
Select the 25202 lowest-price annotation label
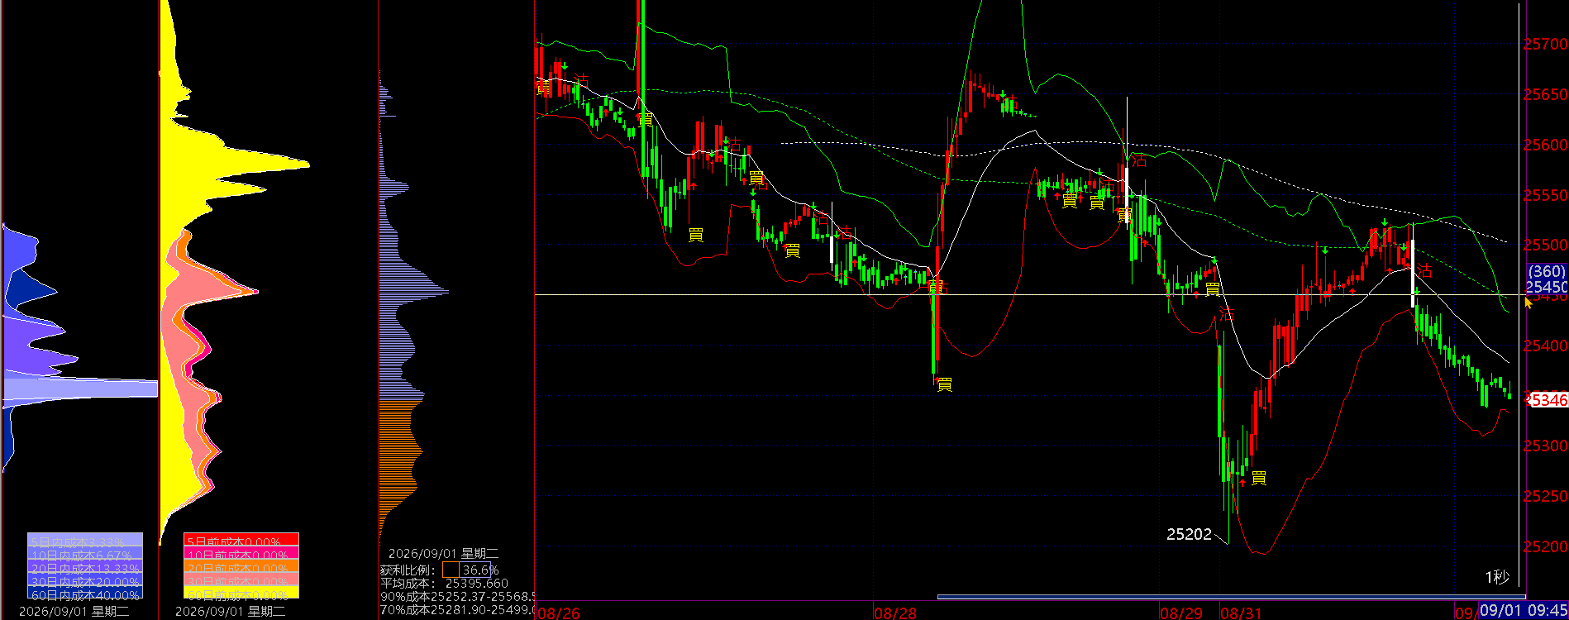pyautogui.click(x=1189, y=534)
